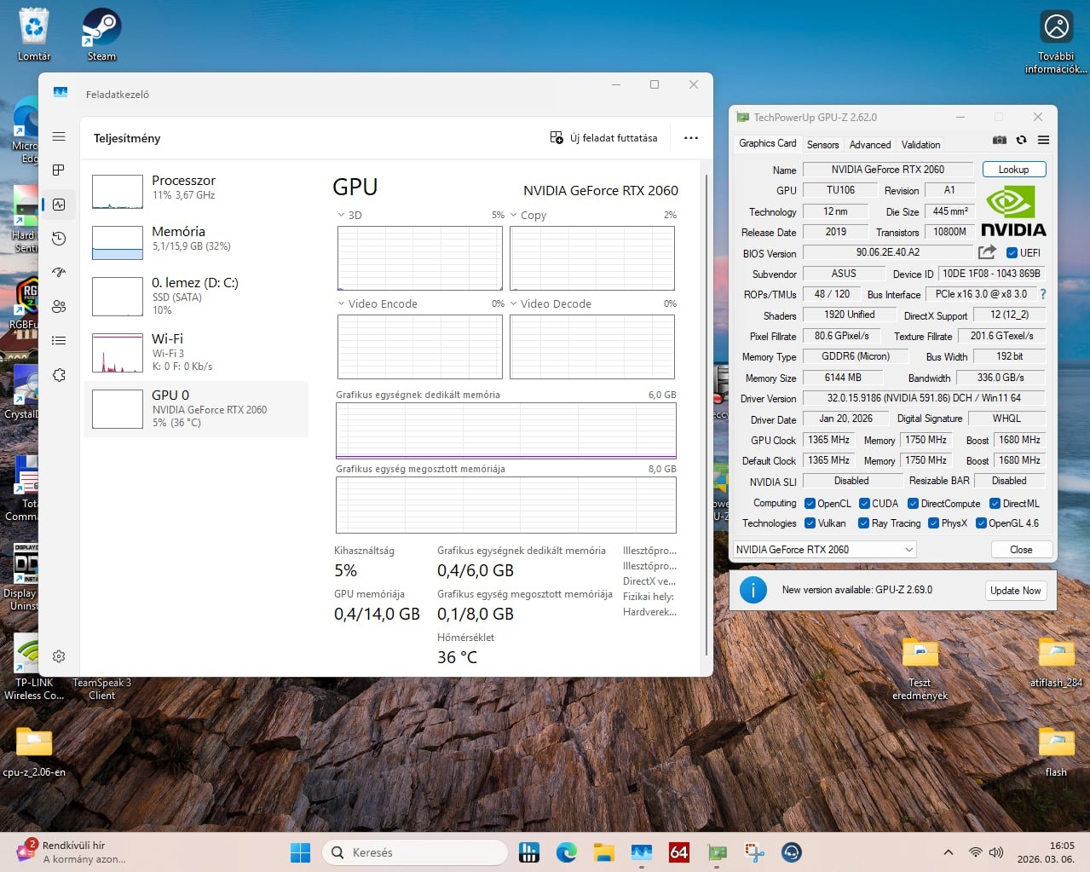Click the Lookup button
This screenshot has height=872, width=1090.
pyautogui.click(x=1013, y=170)
